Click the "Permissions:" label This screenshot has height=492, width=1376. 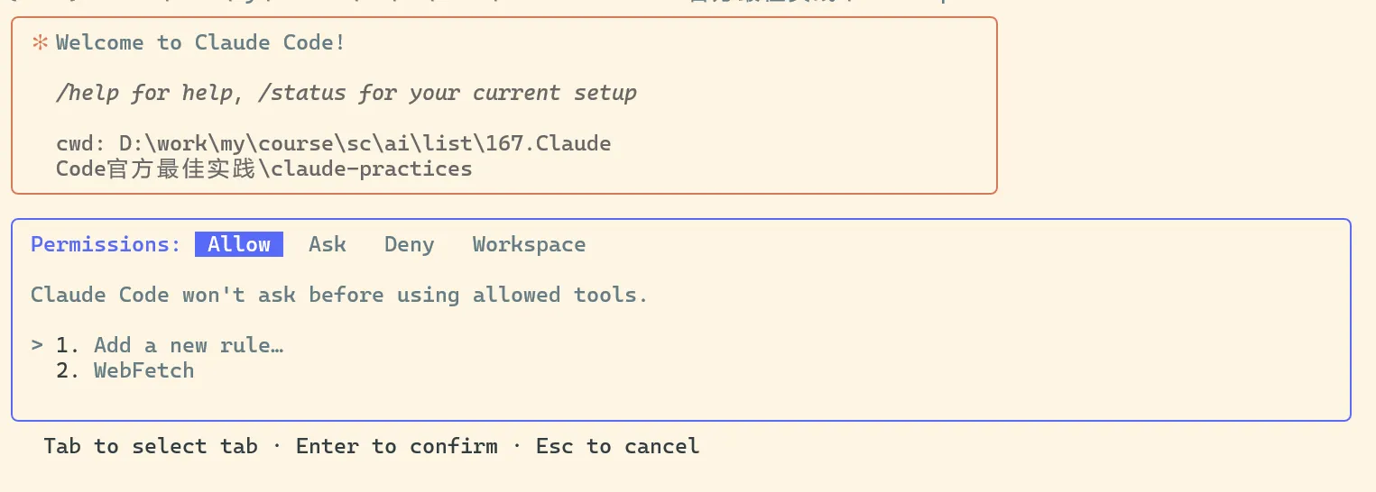coord(106,244)
